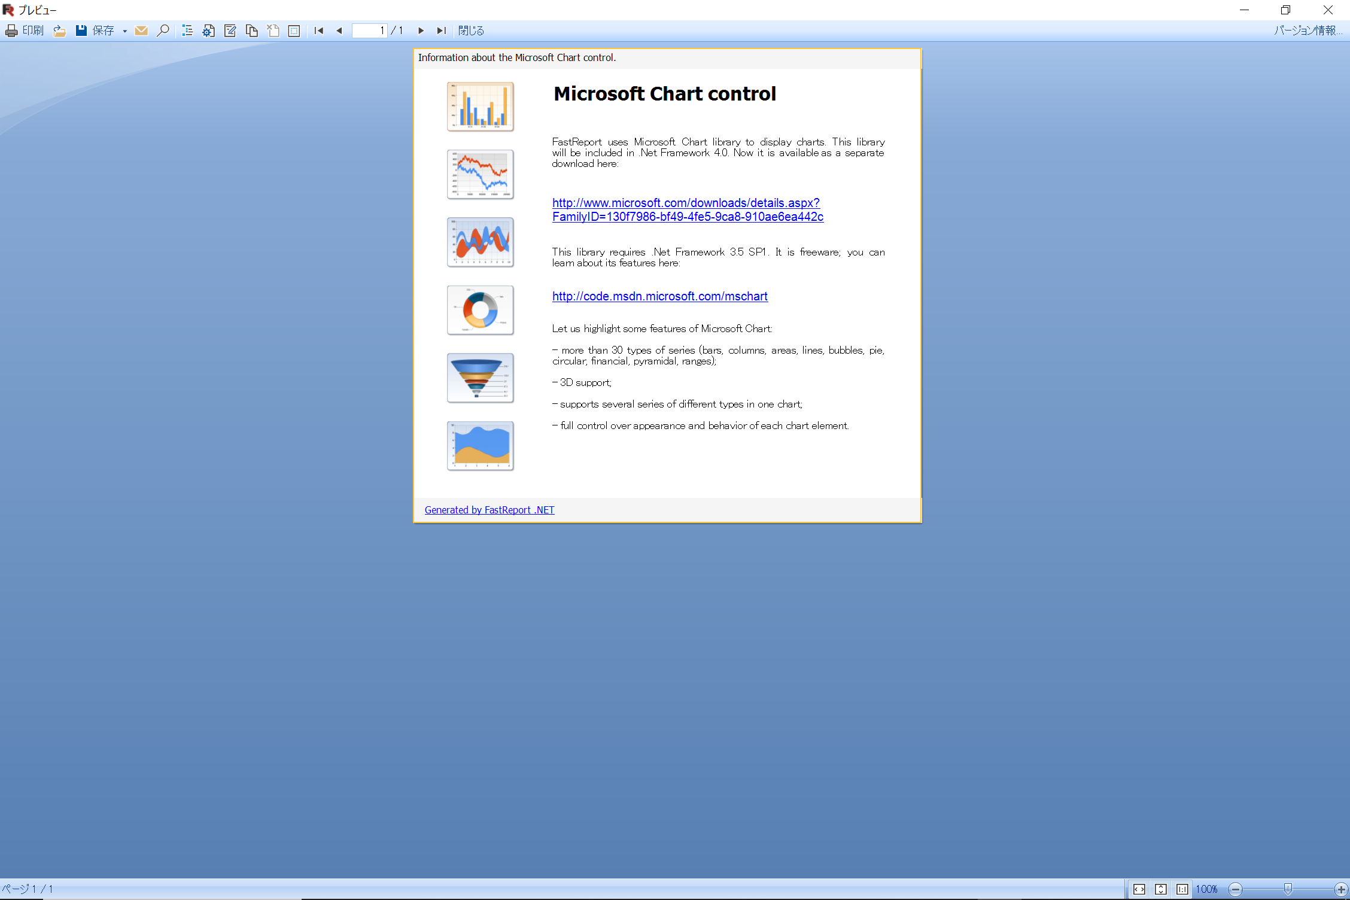Click the delete page icon

(x=273, y=31)
